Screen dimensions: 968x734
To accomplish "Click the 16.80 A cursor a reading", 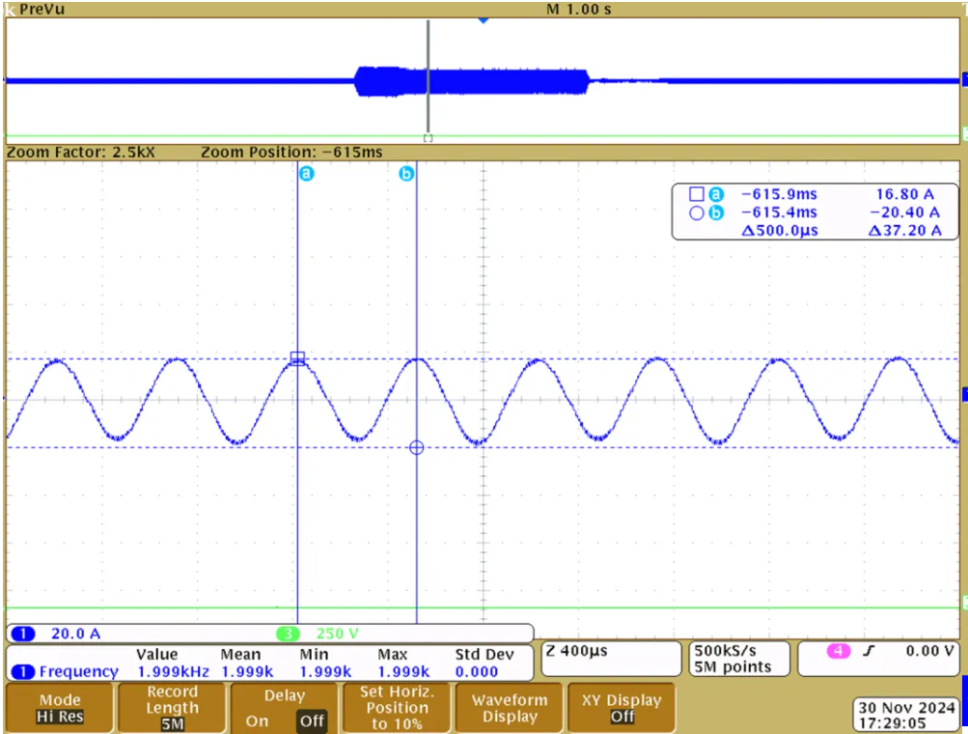I will pos(905,194).
